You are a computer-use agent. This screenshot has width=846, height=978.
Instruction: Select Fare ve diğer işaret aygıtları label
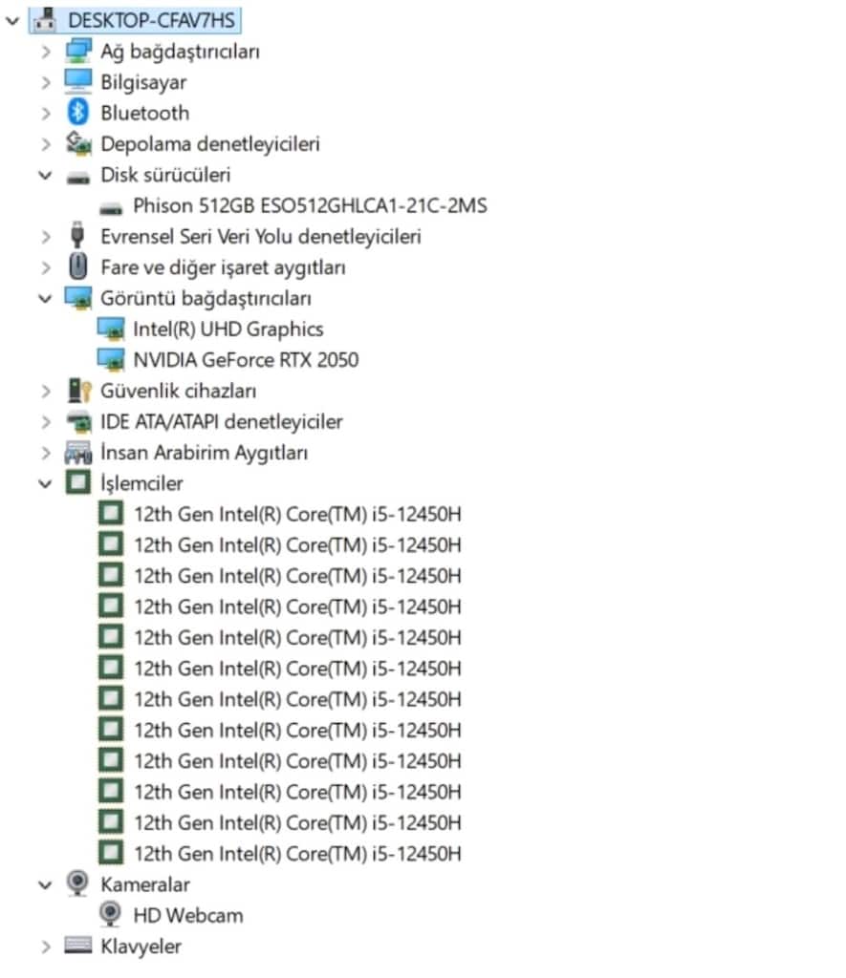pos(223,267)
